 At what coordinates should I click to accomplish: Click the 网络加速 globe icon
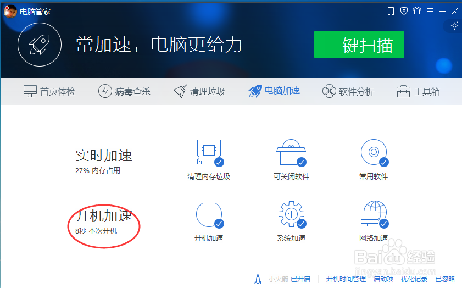(x=374, y=214)
